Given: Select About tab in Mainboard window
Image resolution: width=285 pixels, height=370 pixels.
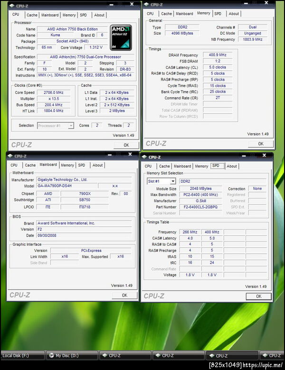Looking at the screenshot, I should 97,165.
